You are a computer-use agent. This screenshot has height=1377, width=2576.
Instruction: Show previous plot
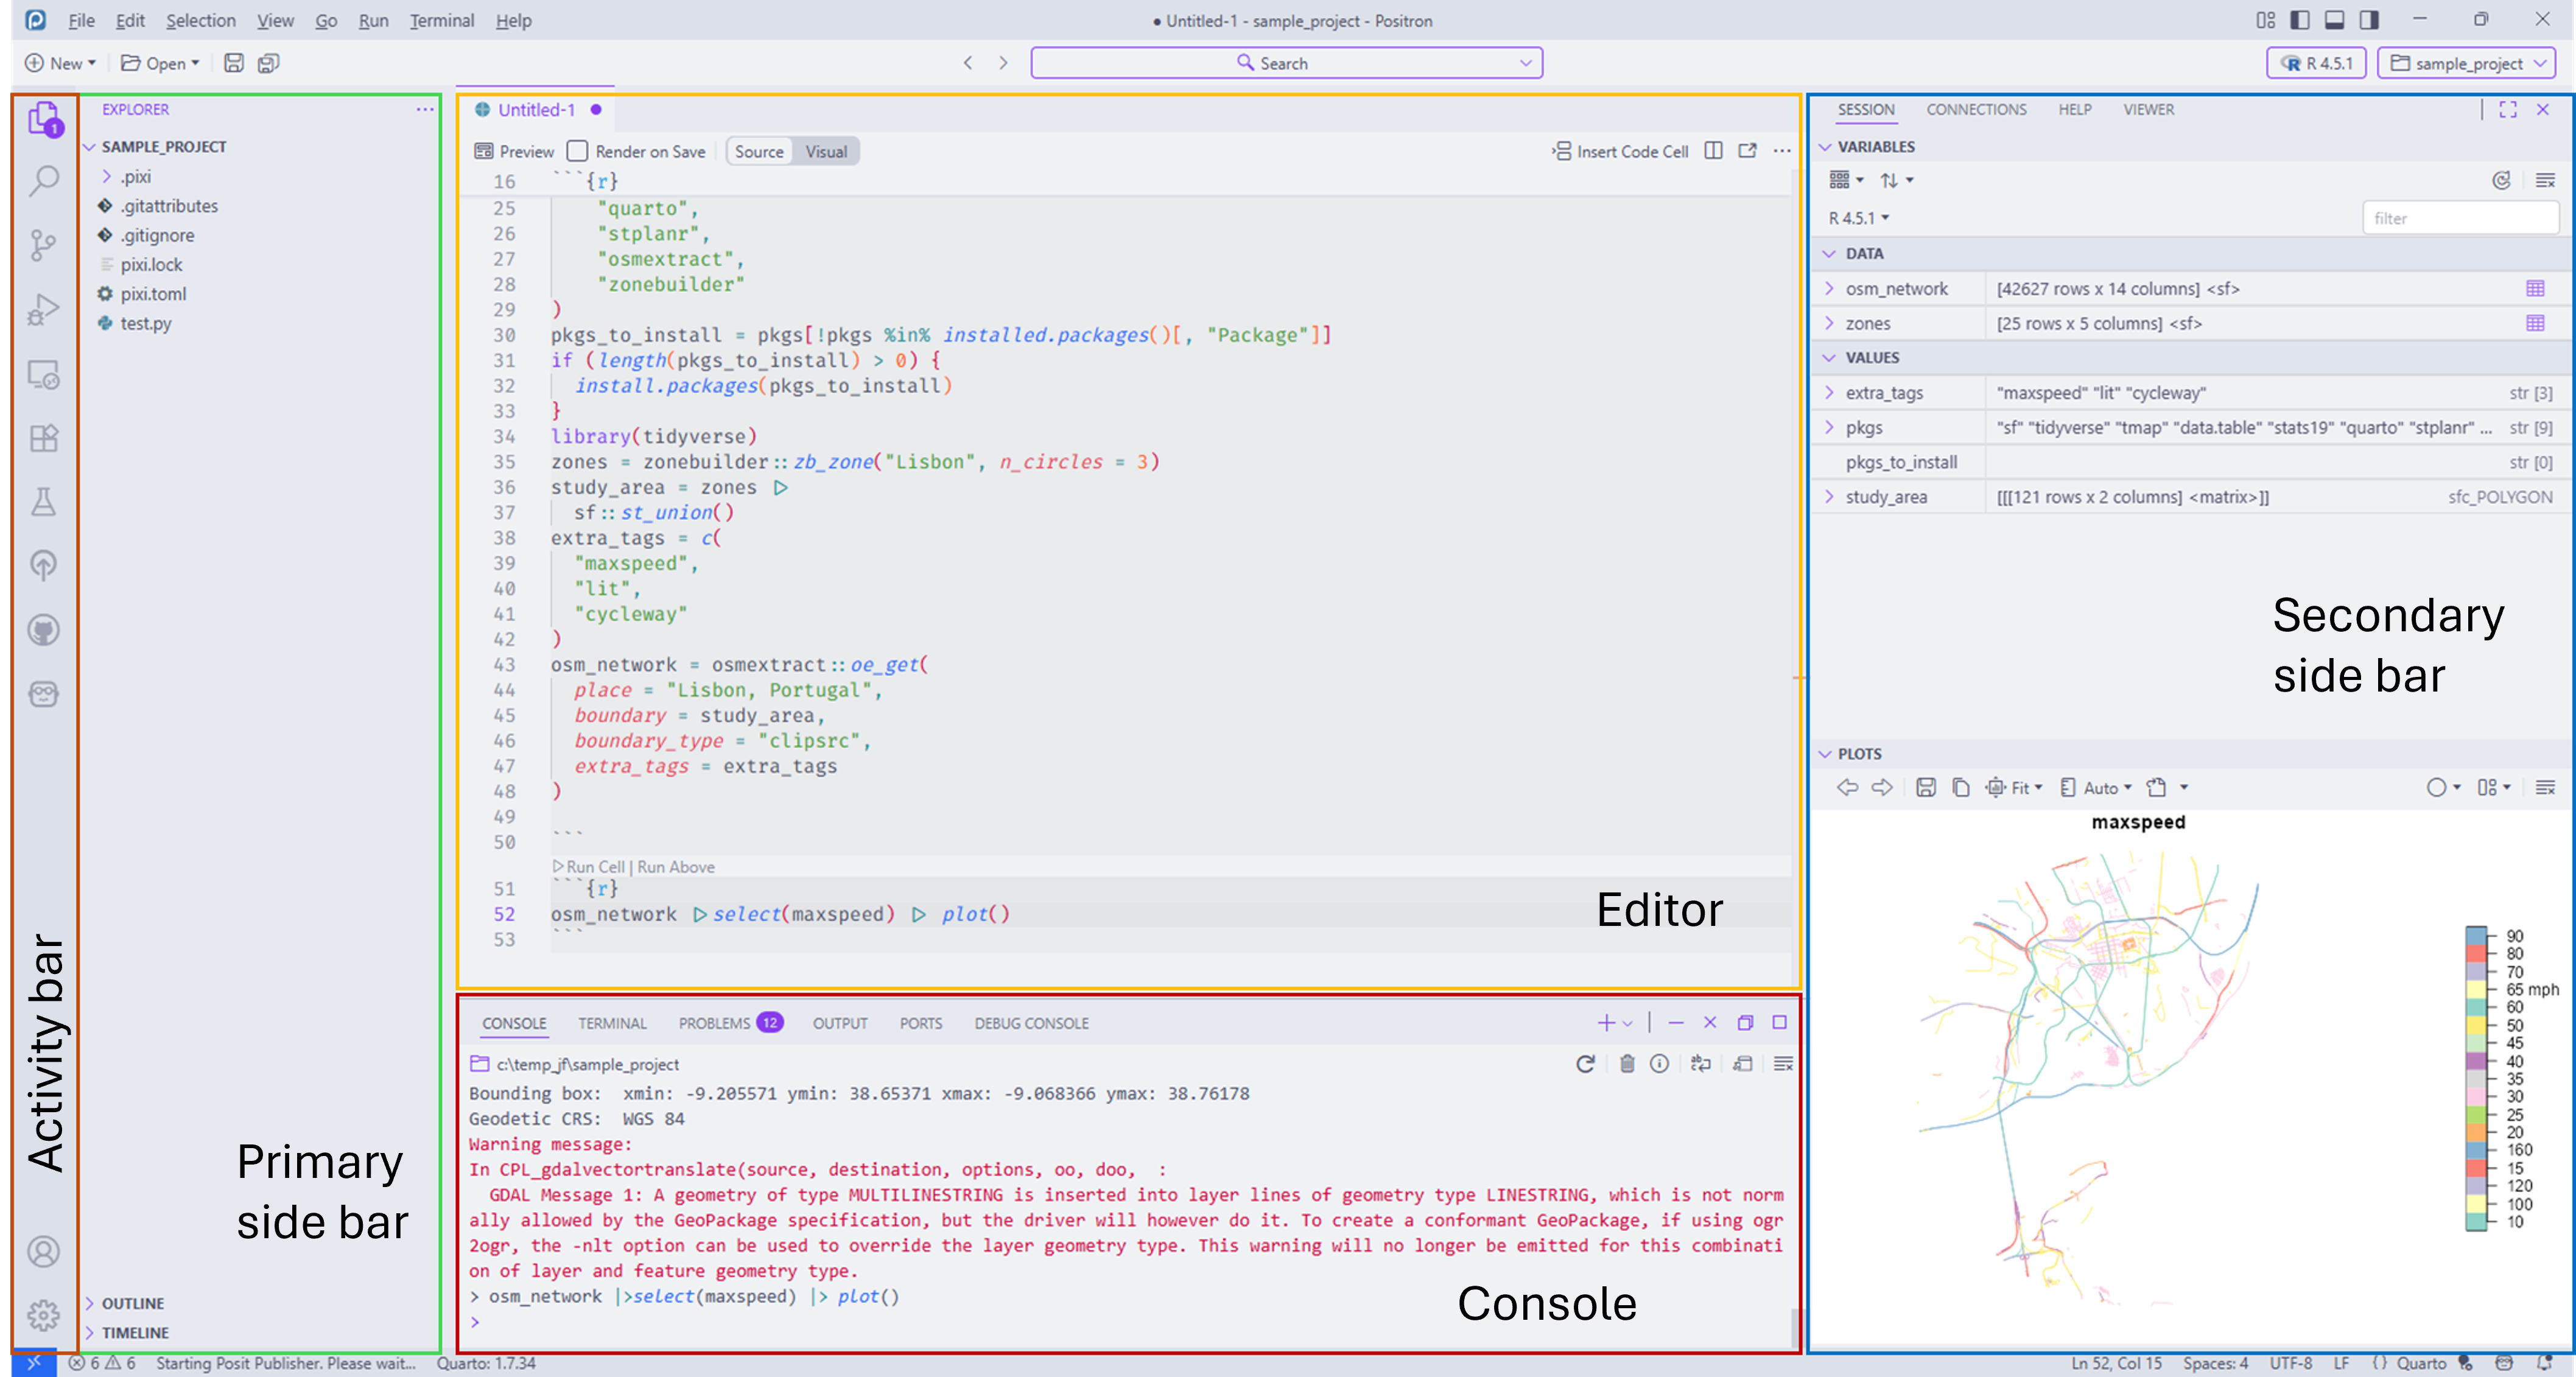pos(1847,788)
